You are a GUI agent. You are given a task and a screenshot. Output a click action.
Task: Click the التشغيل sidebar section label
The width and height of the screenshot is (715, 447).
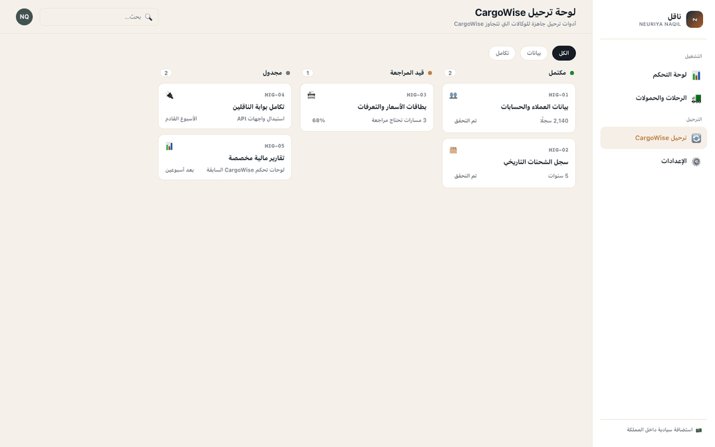click(x=694, y=56)
